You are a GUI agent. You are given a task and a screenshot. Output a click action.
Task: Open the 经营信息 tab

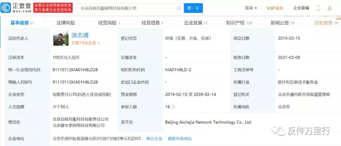pyautogui.click(x=153, y=23)
